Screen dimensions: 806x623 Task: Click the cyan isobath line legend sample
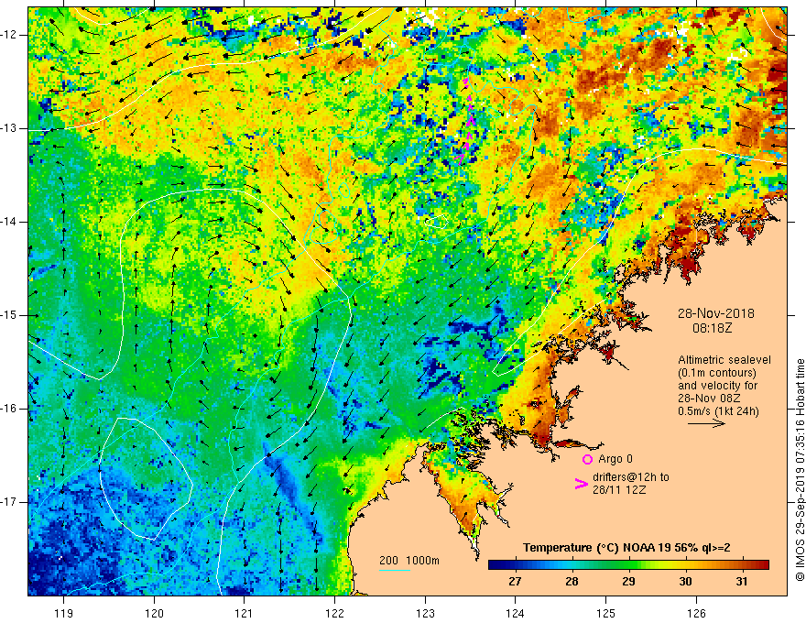(394, 570)
